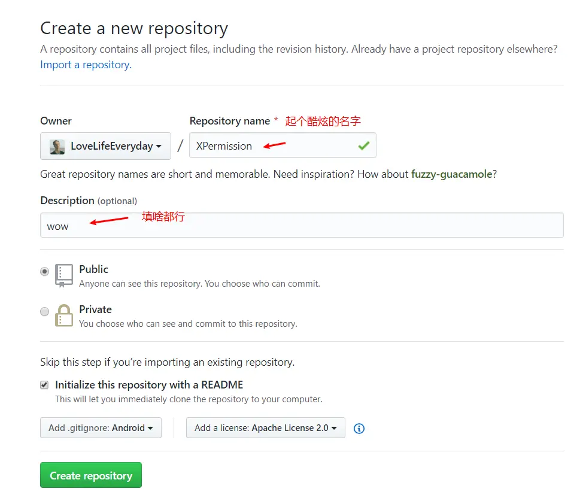The image size is (583, 504).
Task: Click the Initialize this repository with a README label
Action: pos(149,385)
